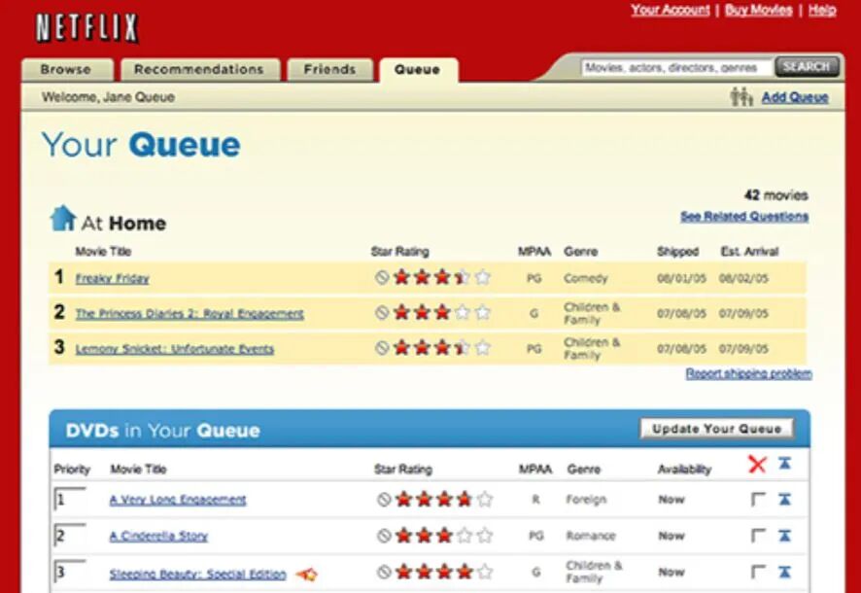Move A Cinderella Story to top of queue
Image resolution: width=861 pixels, height=593 pixels.
point(784,536)
